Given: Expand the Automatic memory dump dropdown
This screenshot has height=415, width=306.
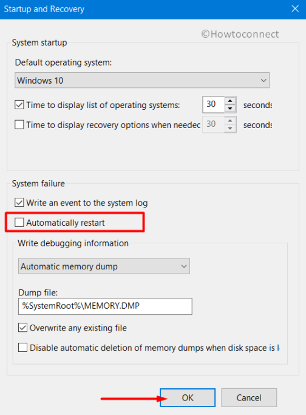Looking at the screenshot, I should (x=104, y=266).
